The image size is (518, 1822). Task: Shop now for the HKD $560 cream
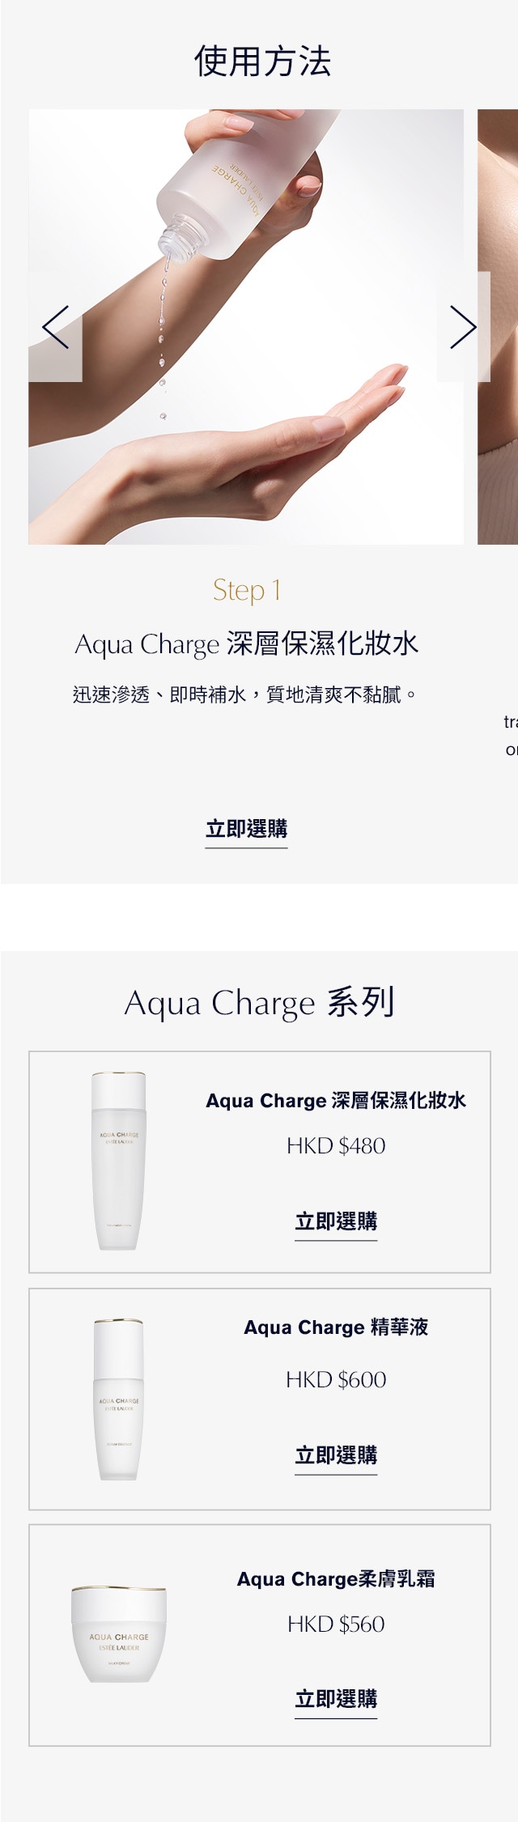(x=336, y=1699)
